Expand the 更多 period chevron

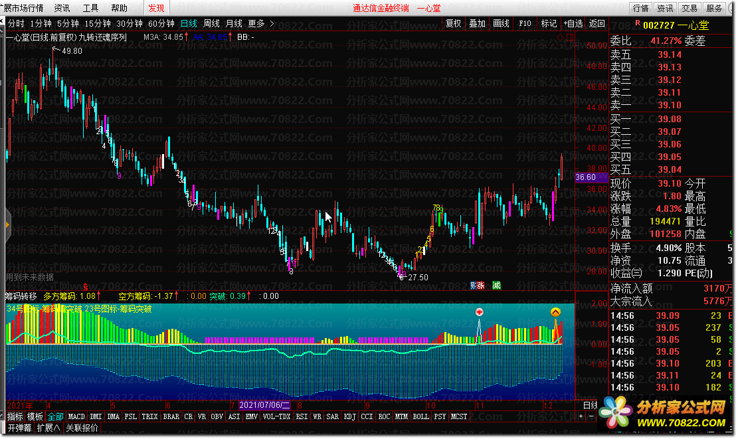(272, 23)
